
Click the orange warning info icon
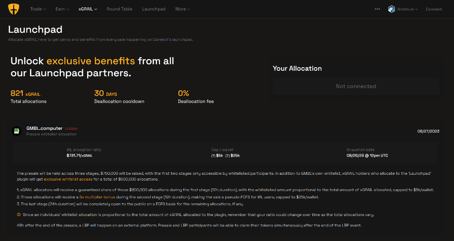(x=19, y=215)
